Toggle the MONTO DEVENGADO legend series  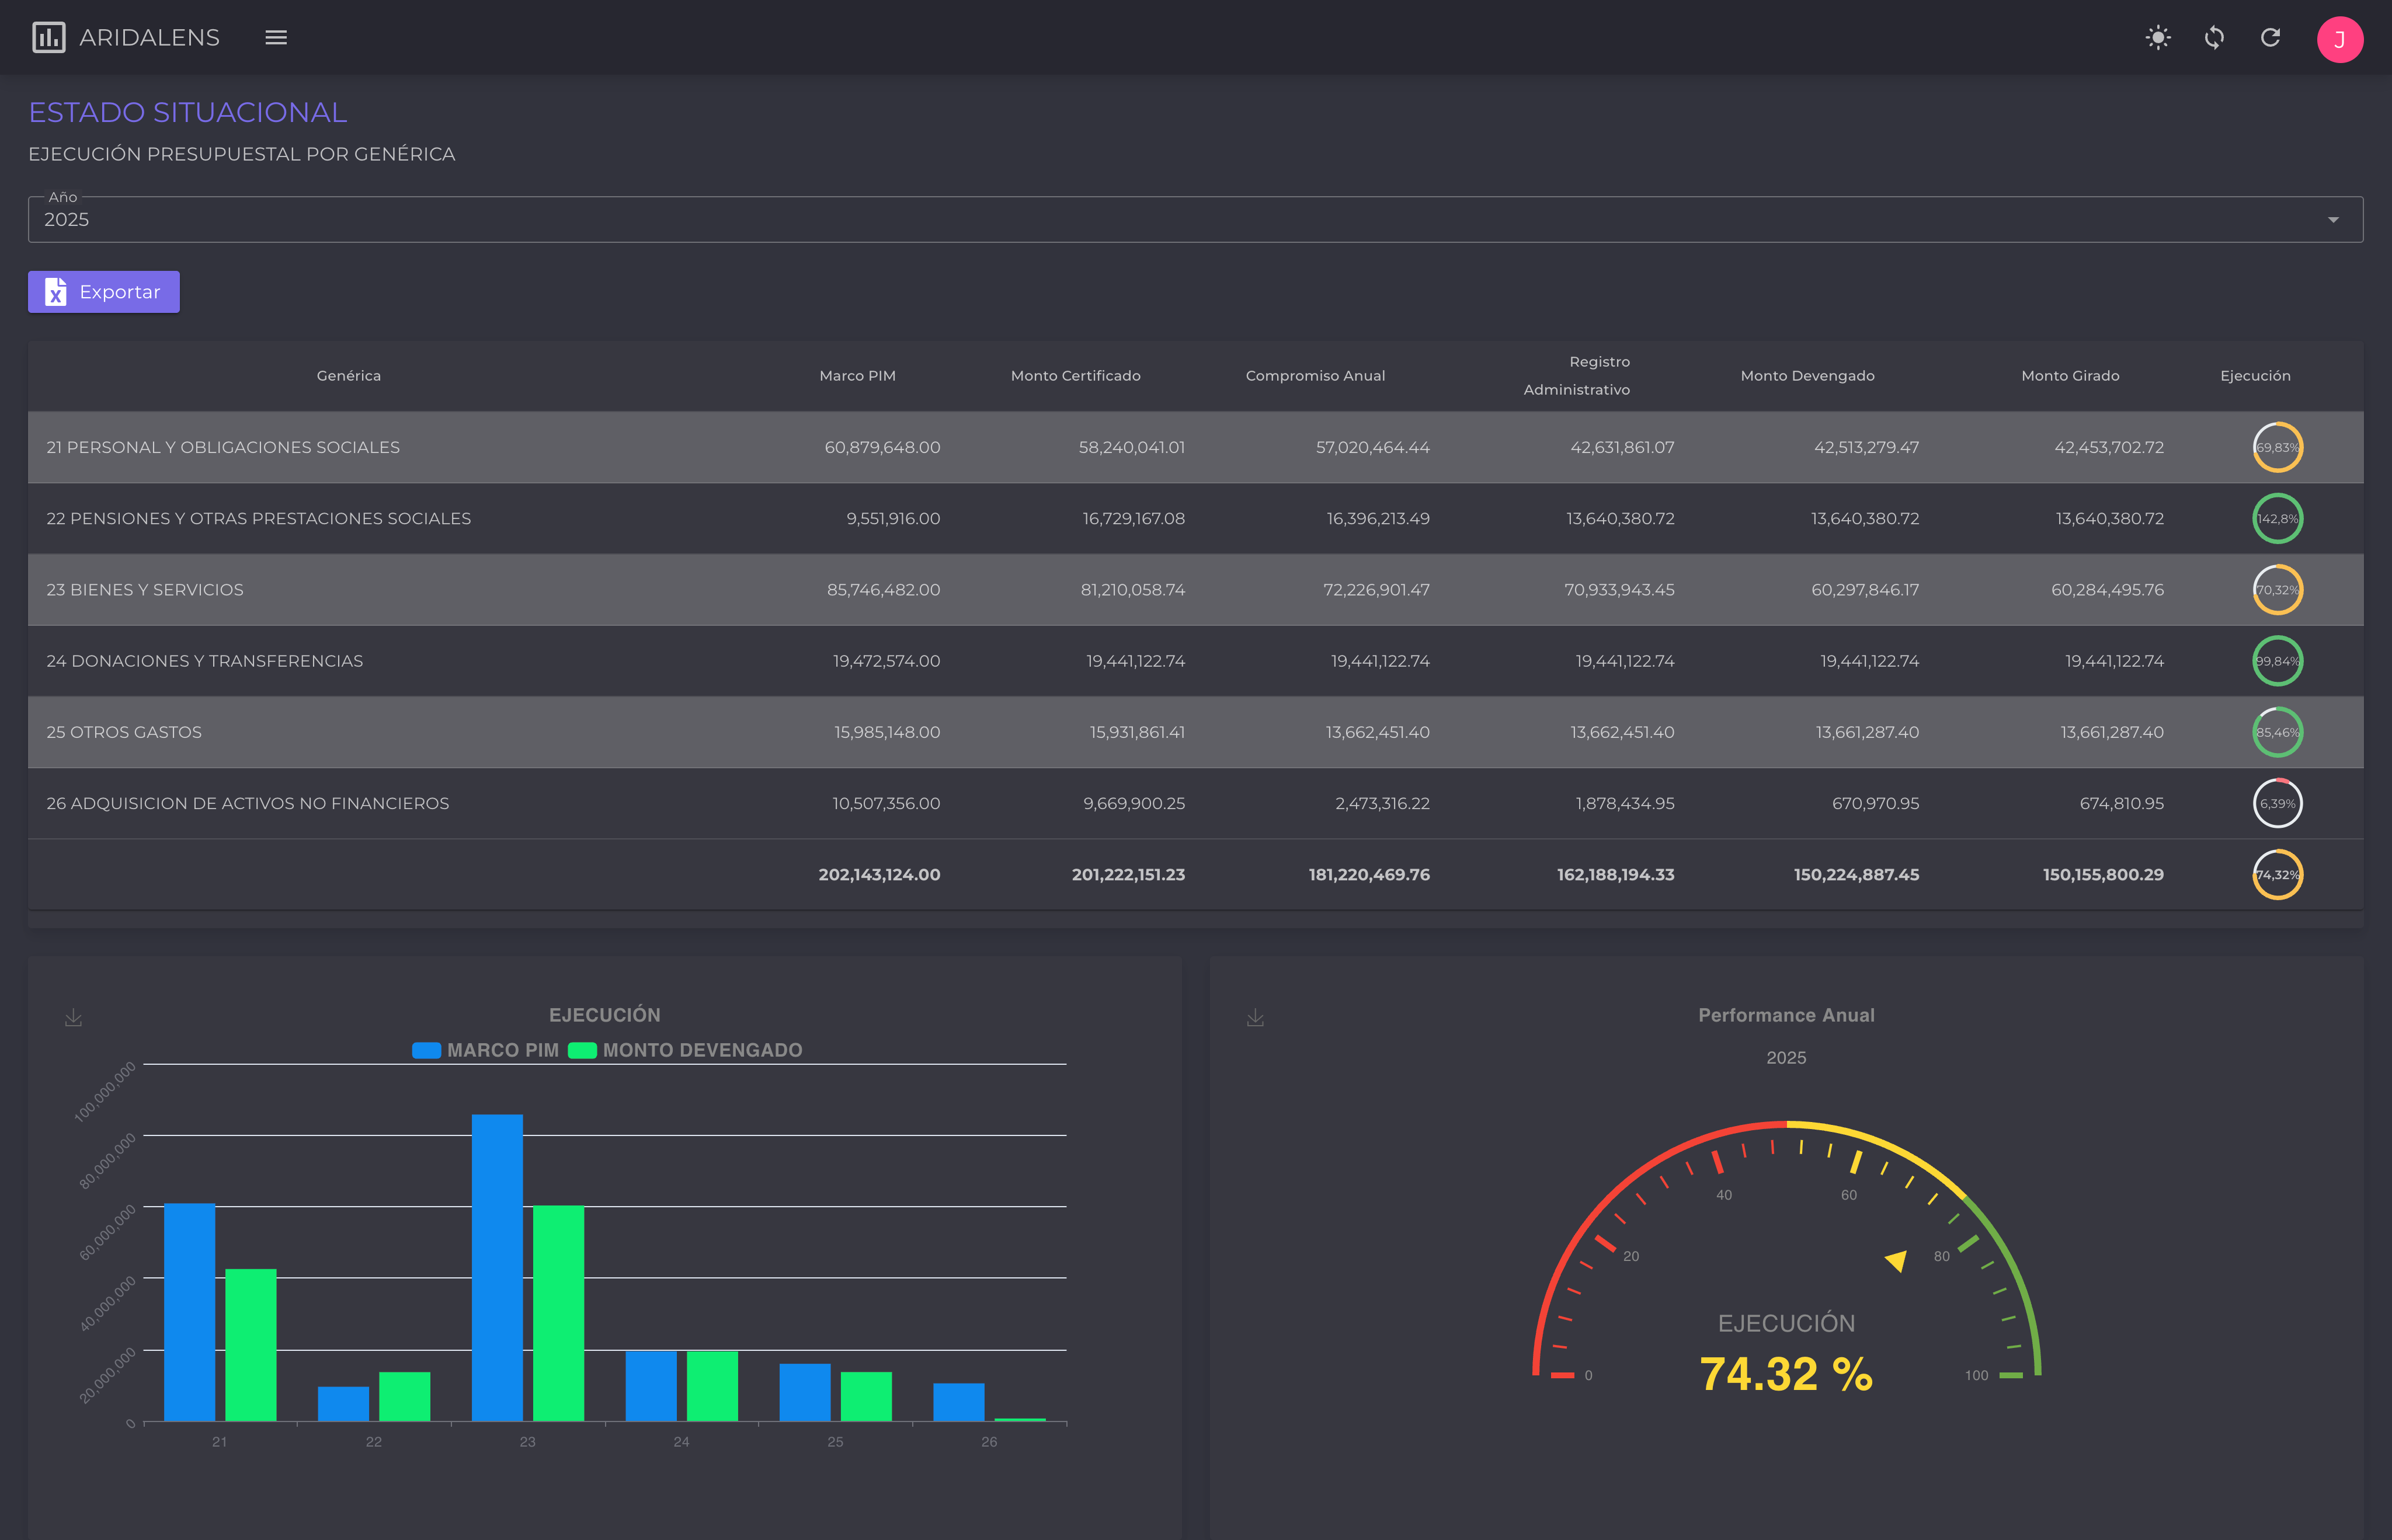(x=685, y=1050)
